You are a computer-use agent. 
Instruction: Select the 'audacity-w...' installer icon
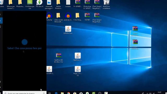click(x=68, y=15)
